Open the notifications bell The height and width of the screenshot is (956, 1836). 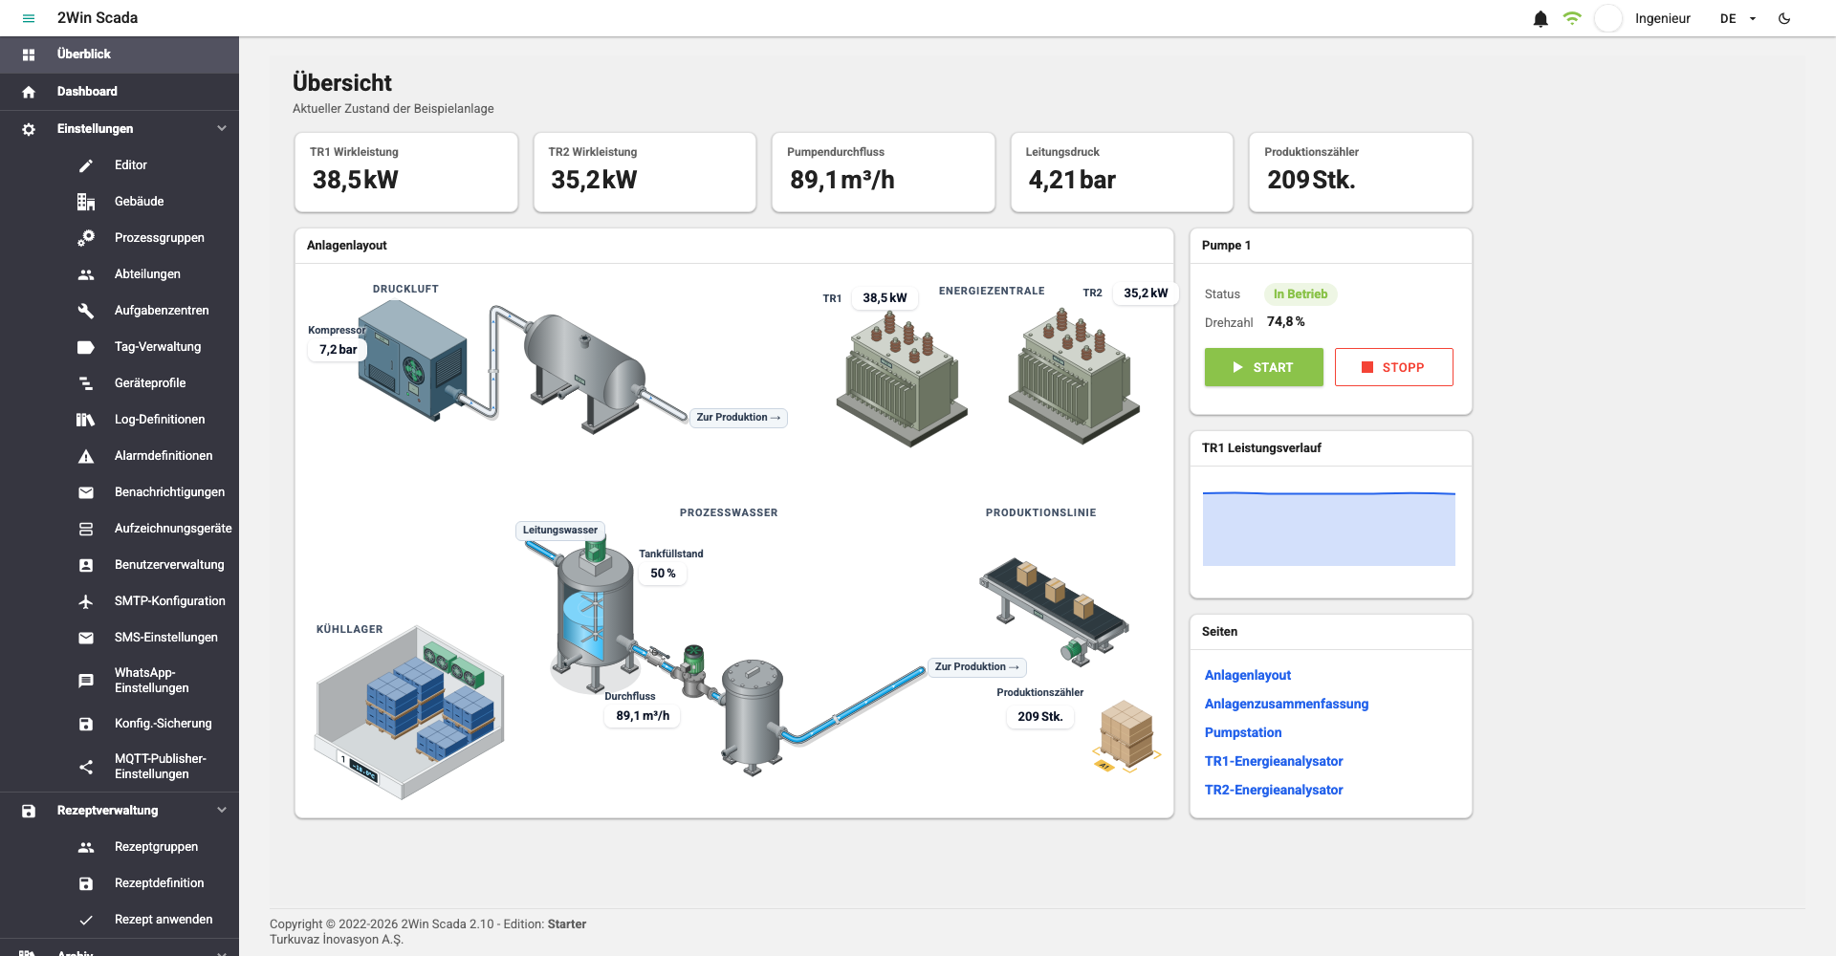pos(1541,18)
